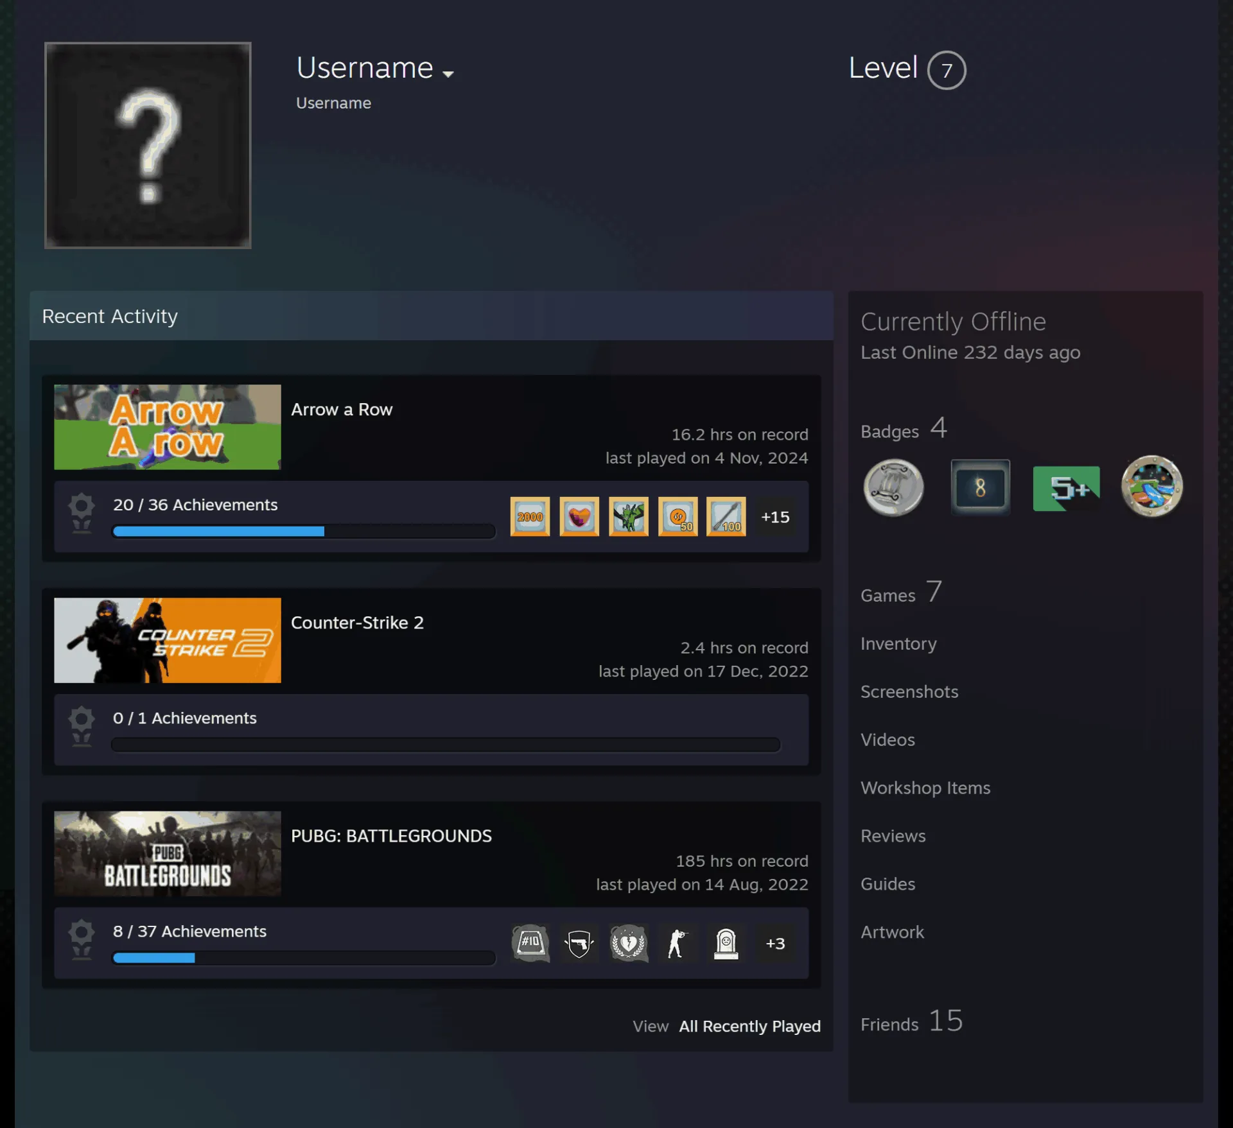
Task: Open 20 / 36 Achievements for Arrow a Row
Action: click(195, 505)
